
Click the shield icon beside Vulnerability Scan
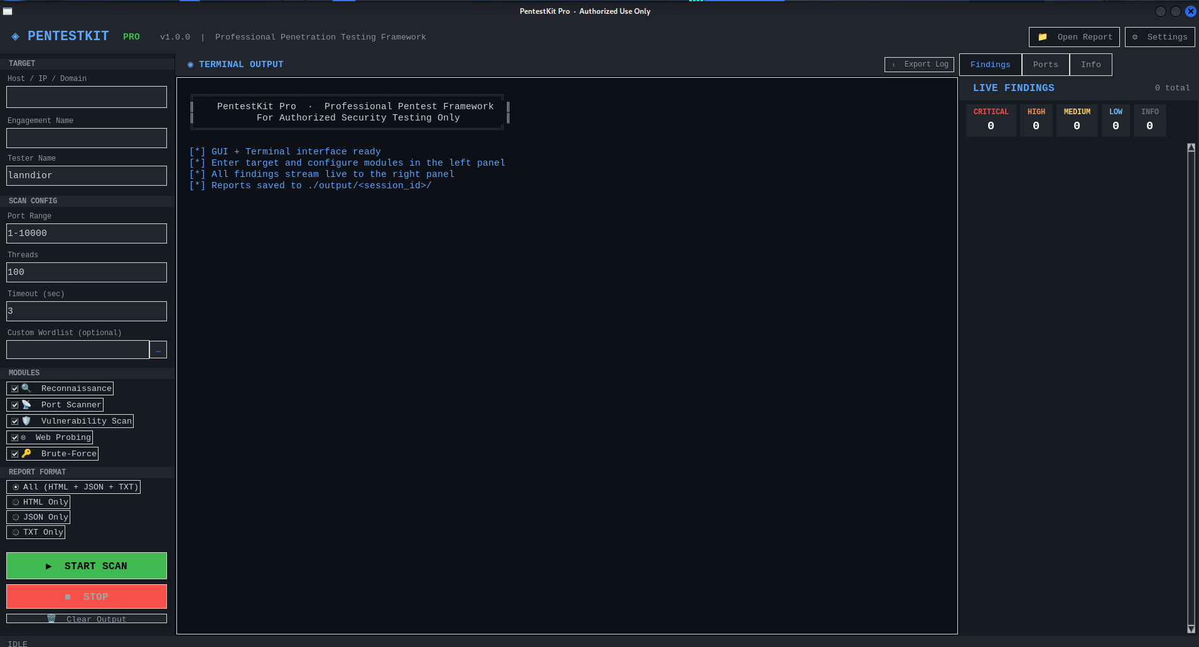pos(26,421)
